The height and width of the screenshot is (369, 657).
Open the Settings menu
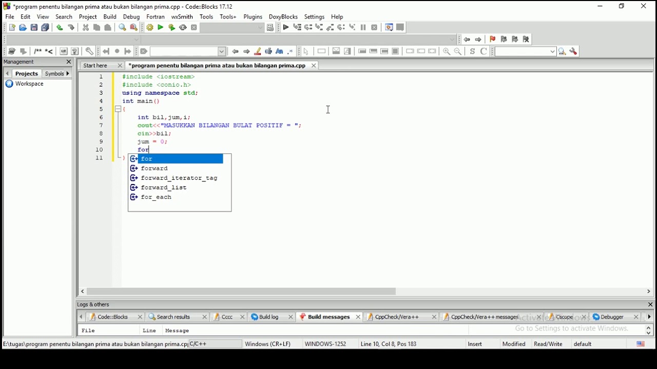pos(314,17)
